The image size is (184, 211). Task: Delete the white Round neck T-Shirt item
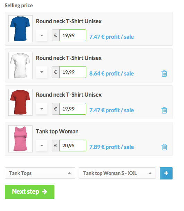point(164,73)
